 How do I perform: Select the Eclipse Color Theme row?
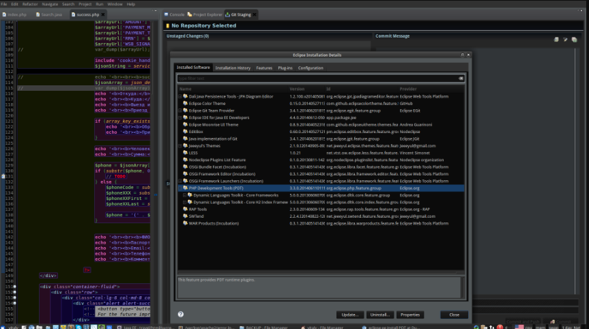(x=321, y=103)
